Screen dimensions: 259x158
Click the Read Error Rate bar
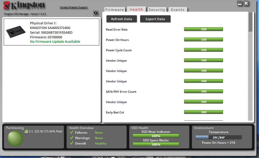point(204,29)
